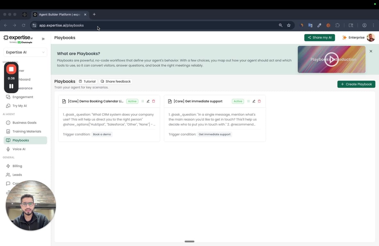Open the [Core] Get immediate support title
The height and width of the screenshot is (246, 379).
pos(198,102)
